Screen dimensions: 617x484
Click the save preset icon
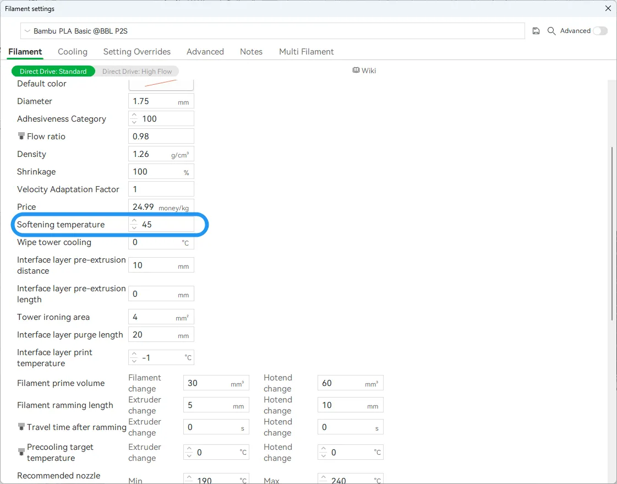pyautogui.click(x=536, y=31)
